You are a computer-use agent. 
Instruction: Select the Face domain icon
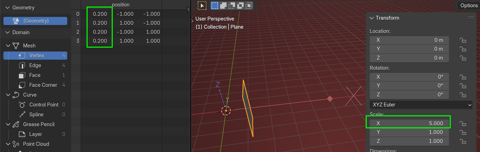22,75
